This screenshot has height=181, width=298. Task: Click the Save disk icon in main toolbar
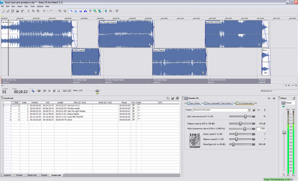pos(17,11)
